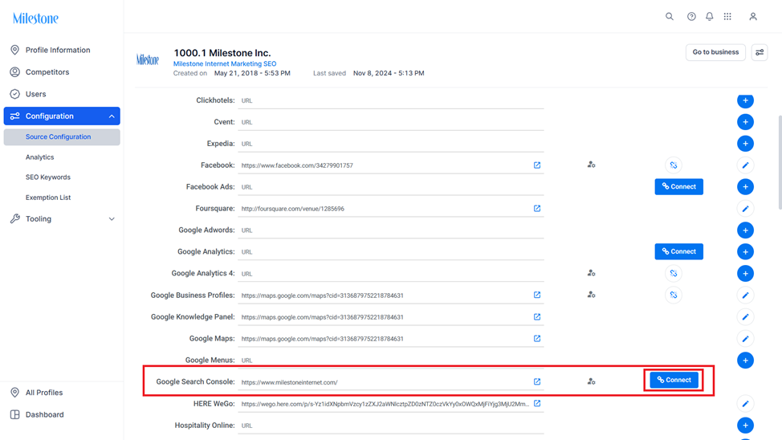This screenshot has width=782, height=440.
Task: Click the Clickhotels URL input field
Action: pyautogui.click(x=390, y=100)
